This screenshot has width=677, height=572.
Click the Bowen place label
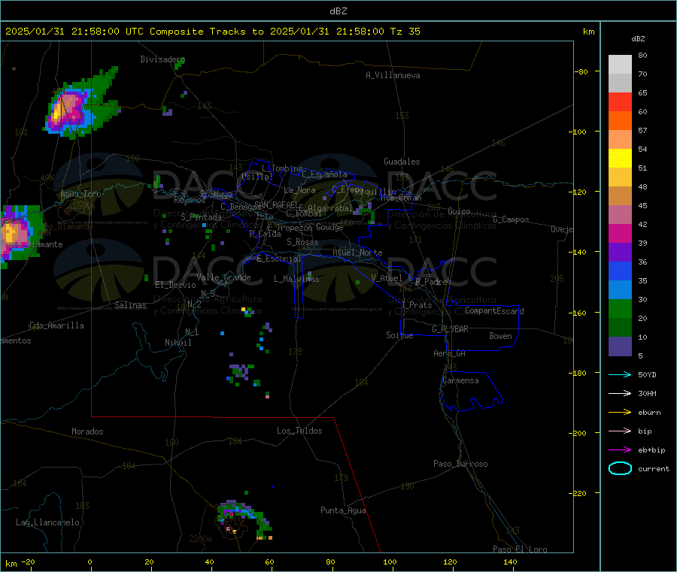click(x=500, y=336)
